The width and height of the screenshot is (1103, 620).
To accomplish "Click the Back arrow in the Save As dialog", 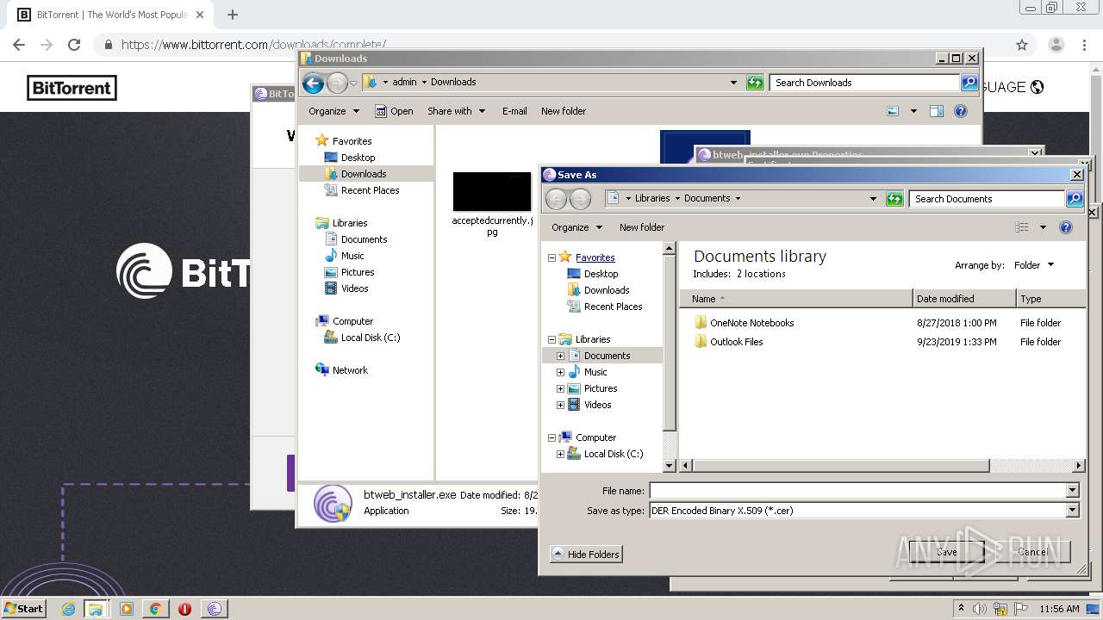I will coord(557,199).
